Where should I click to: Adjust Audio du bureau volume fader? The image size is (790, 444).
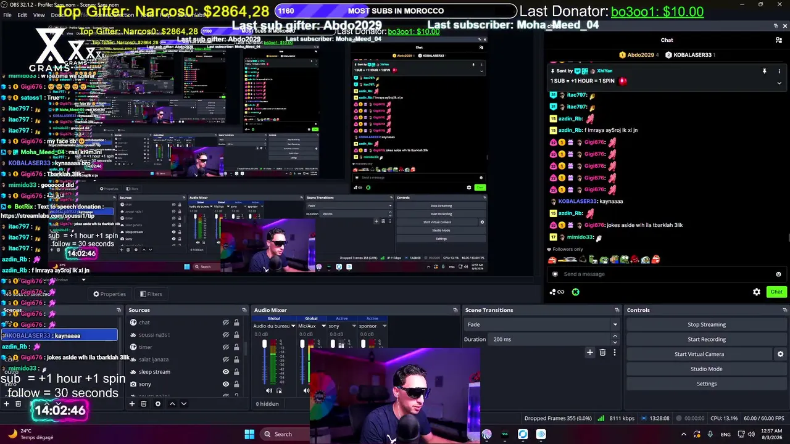[265, 343]
